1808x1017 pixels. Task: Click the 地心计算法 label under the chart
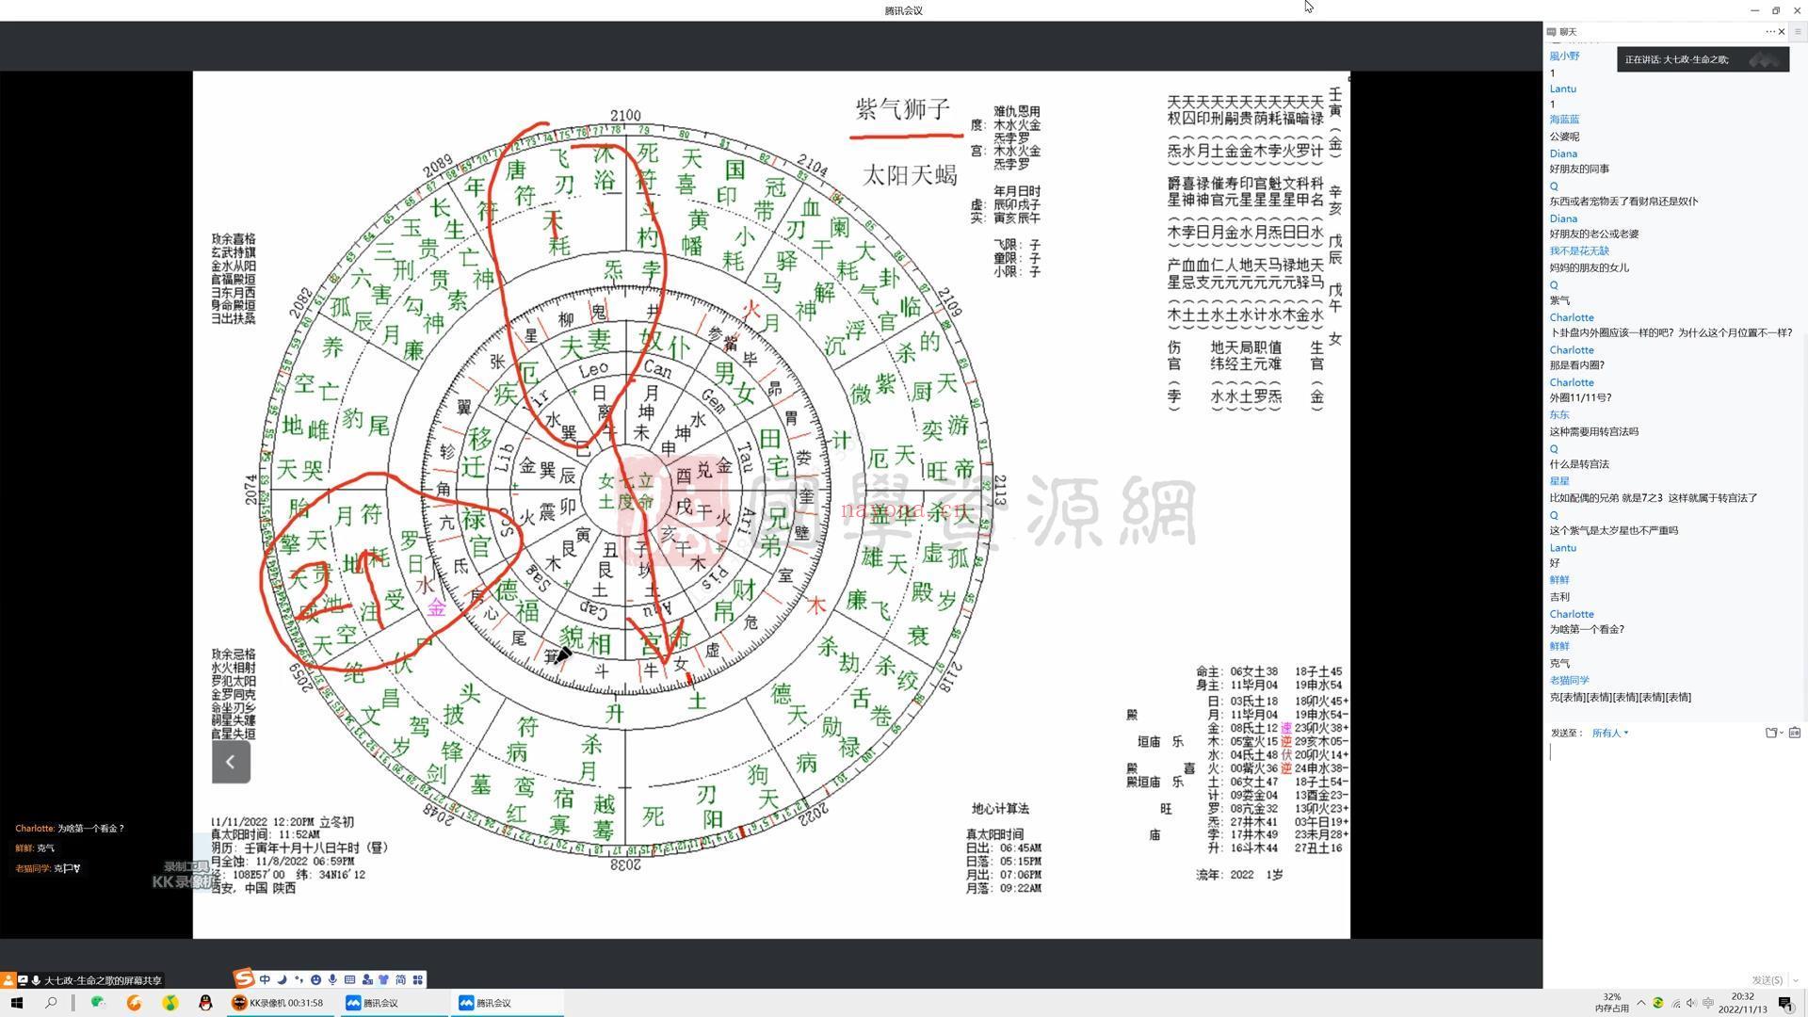[x=1000, y=809]
